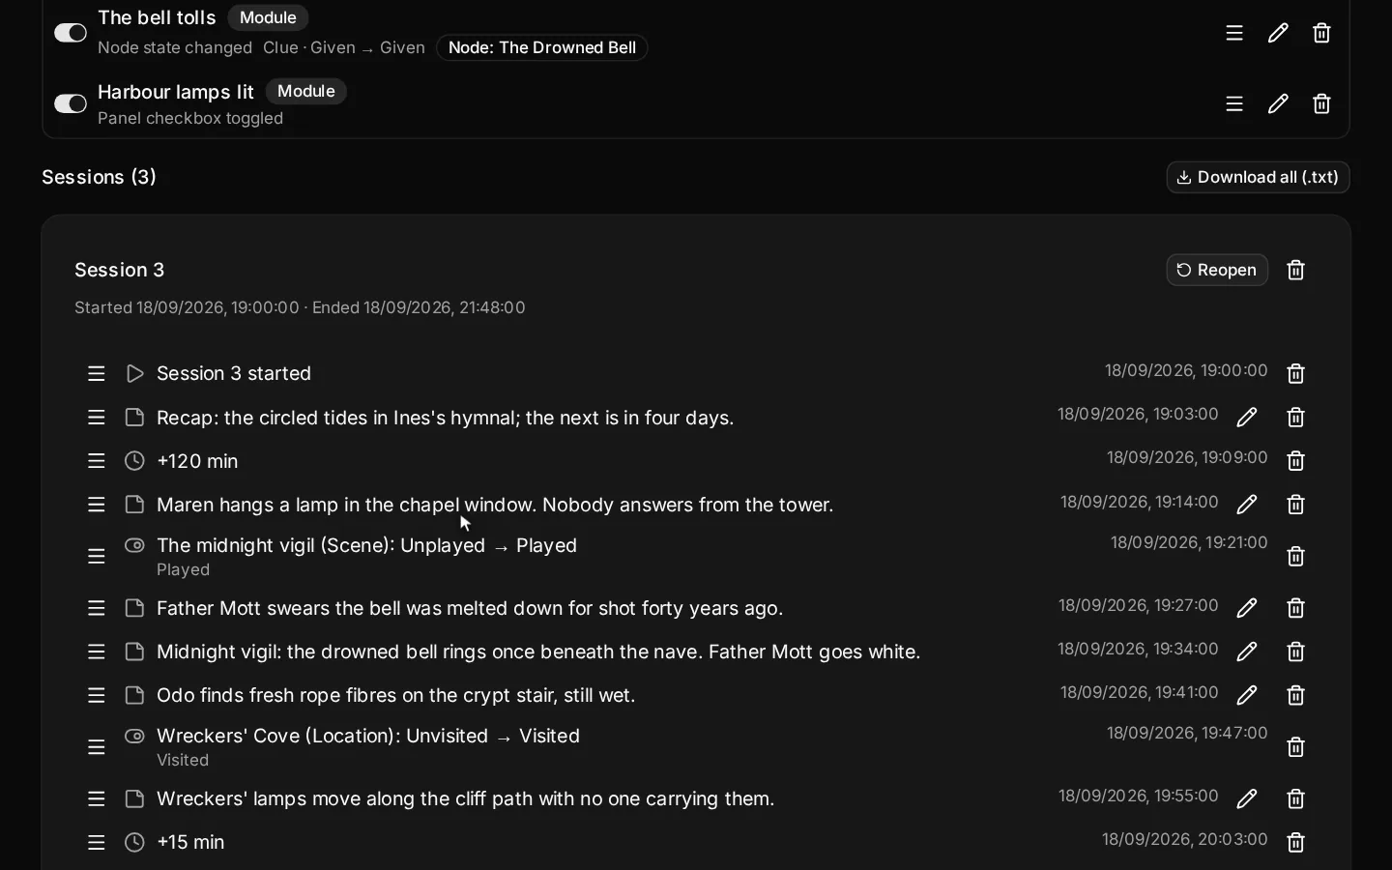
Task: Edit the Recap note about Ines's hymnal
Action: click(x=1248, y=417)
